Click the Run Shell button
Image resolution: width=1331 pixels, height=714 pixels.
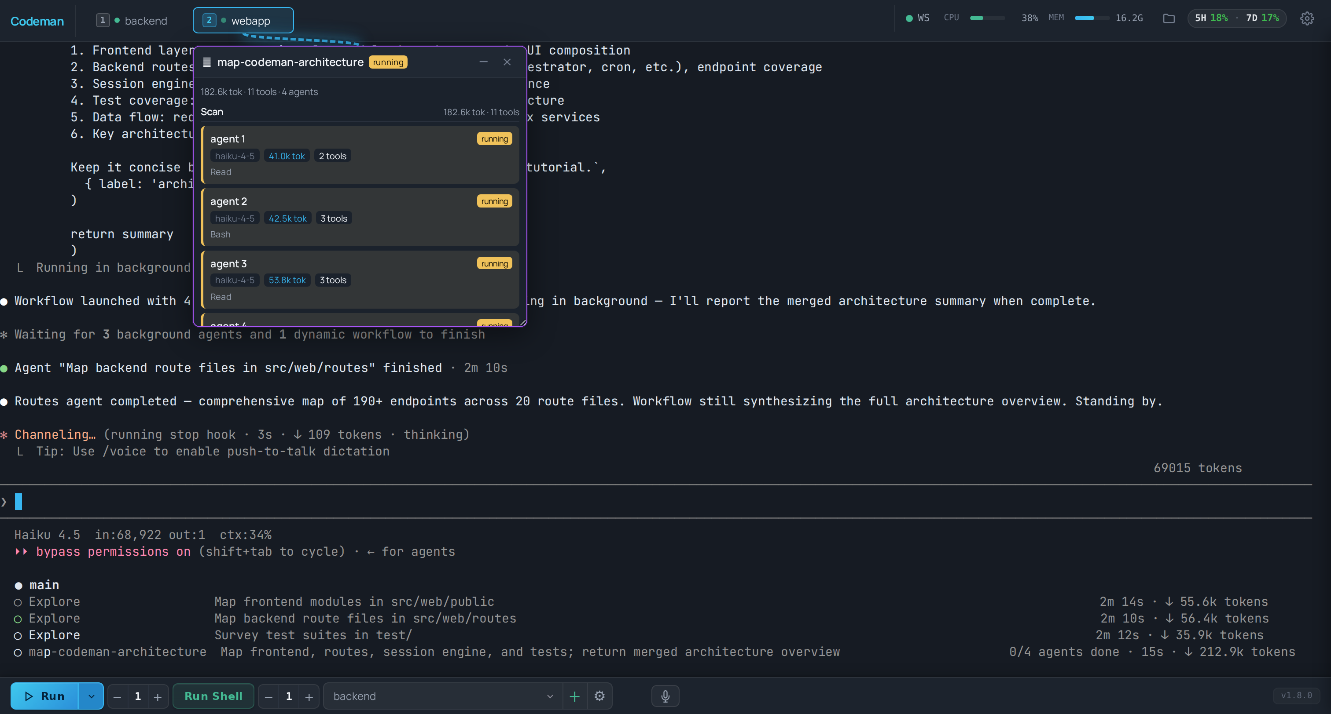coord(213,696)
